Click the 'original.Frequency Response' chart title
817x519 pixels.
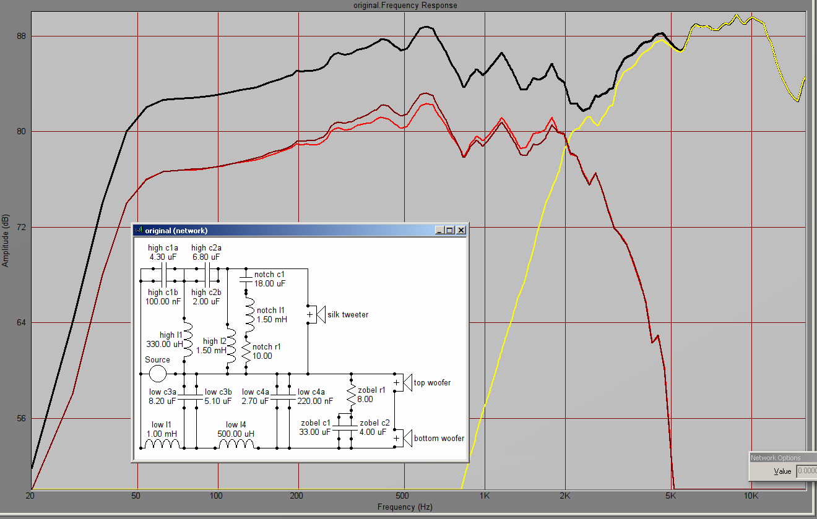405,5
